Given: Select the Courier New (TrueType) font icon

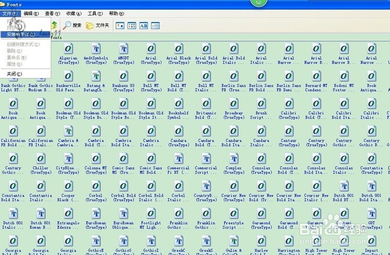Looking at the screenshot, I should coord(234,186).
